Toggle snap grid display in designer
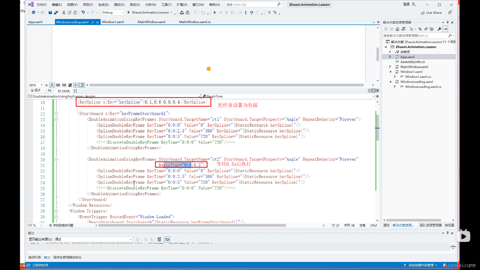 tap(58, 85)
